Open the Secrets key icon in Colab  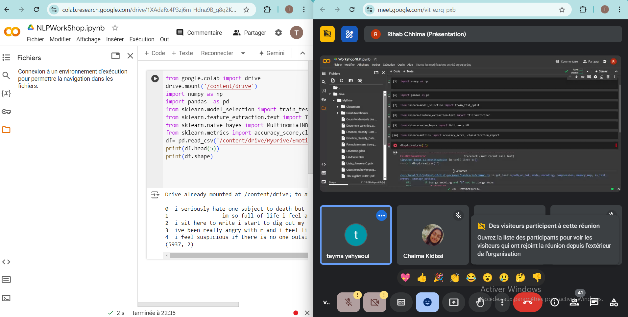6,112
